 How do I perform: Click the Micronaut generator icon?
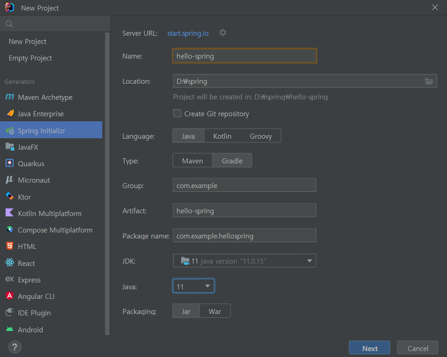coord(10,180)
